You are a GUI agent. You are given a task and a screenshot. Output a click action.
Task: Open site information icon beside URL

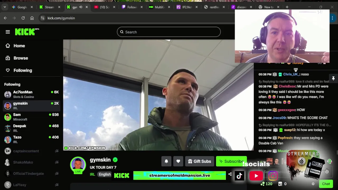point(43,18)
